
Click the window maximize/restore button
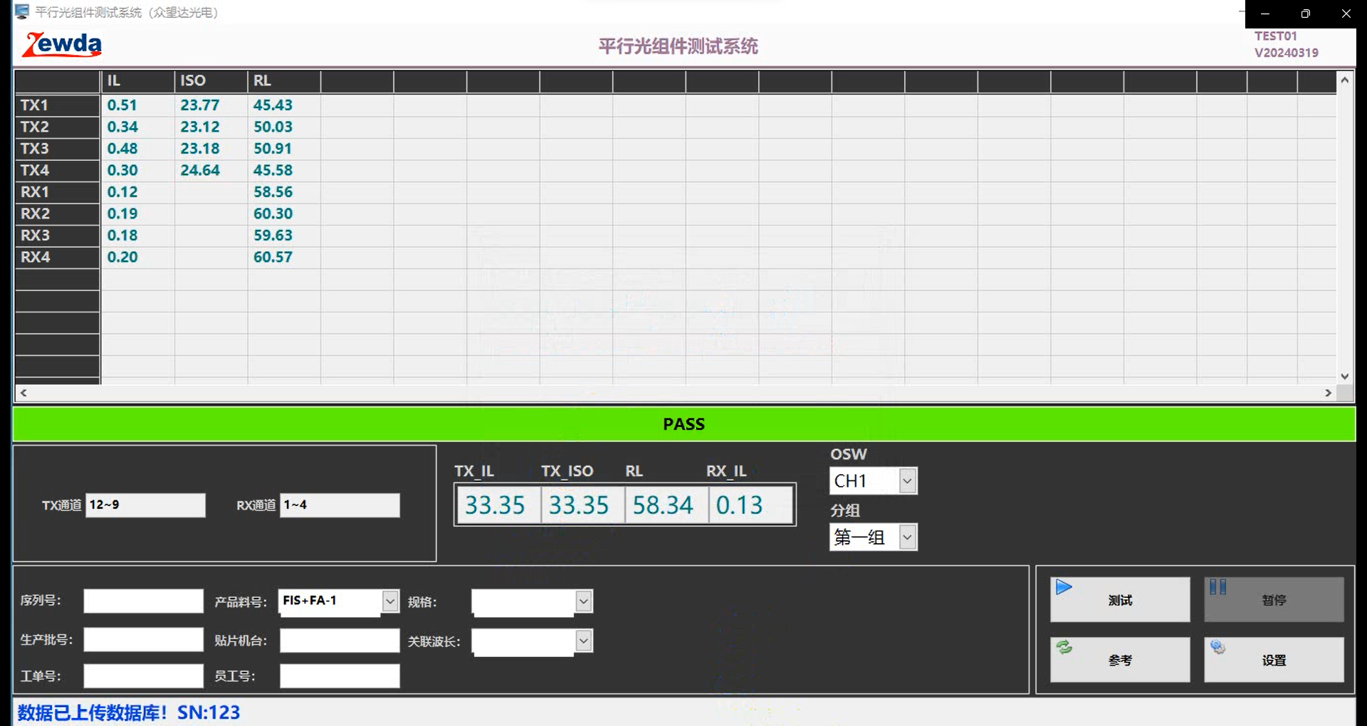click(1305, 14)
